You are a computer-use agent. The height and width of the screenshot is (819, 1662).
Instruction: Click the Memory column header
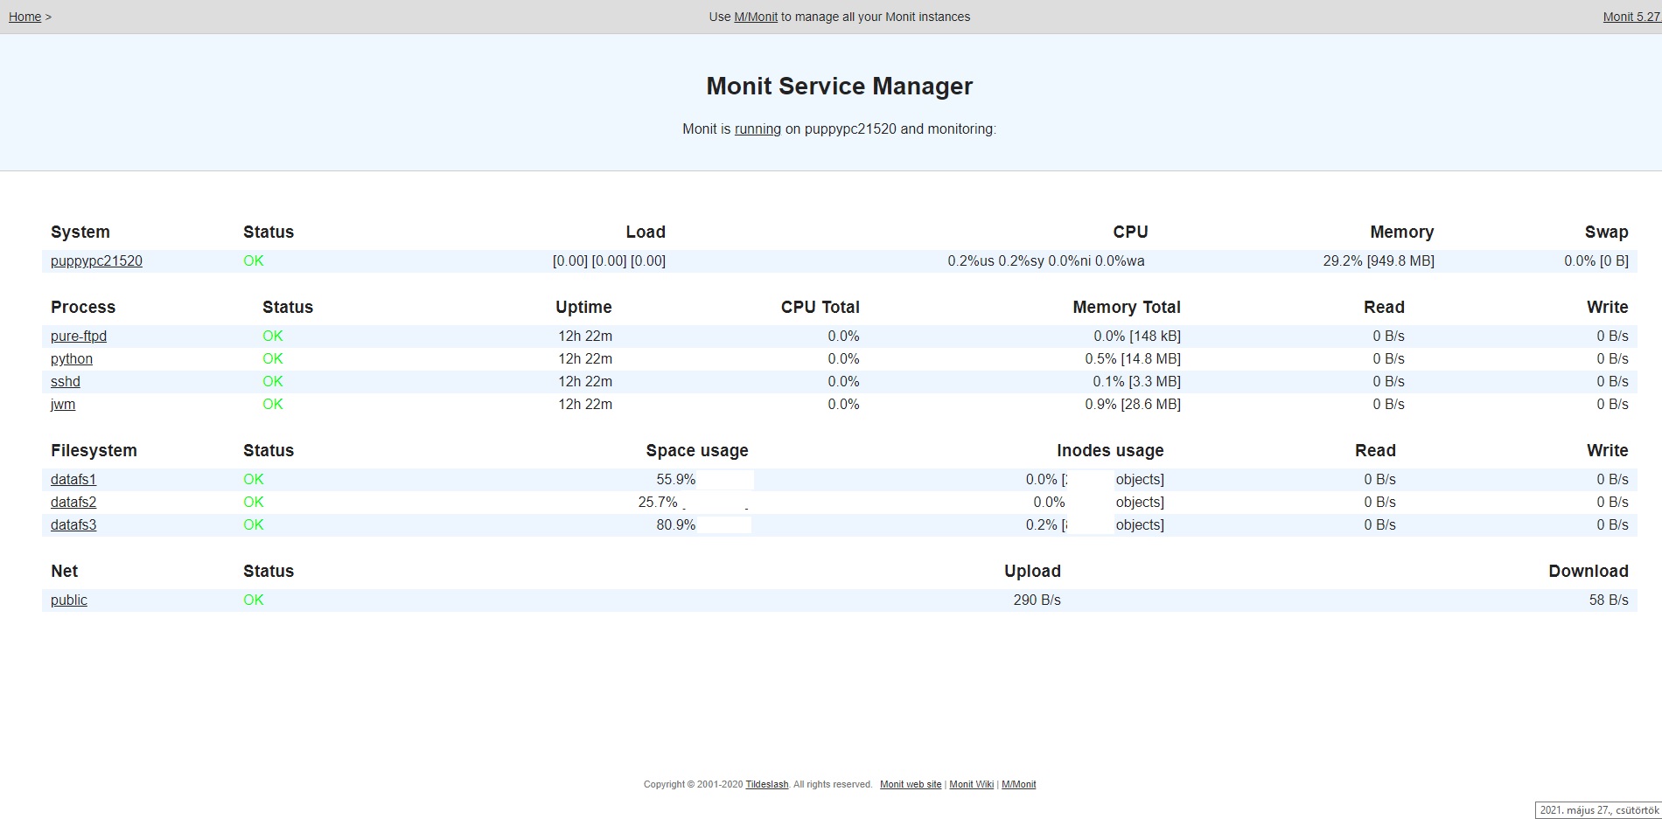pos(1402,232)
